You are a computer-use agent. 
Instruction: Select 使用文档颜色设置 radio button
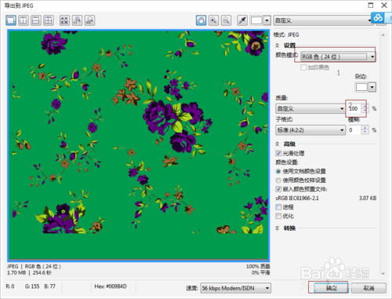[x=278, y=171]
